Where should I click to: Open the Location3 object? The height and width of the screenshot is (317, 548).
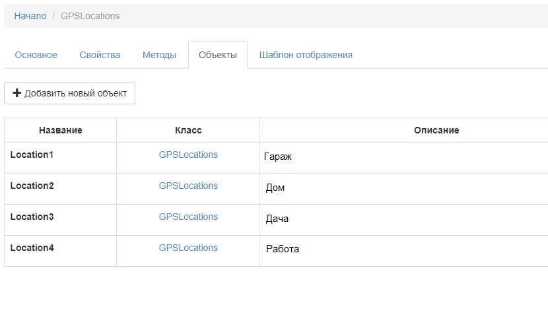[x=32, y=217]
